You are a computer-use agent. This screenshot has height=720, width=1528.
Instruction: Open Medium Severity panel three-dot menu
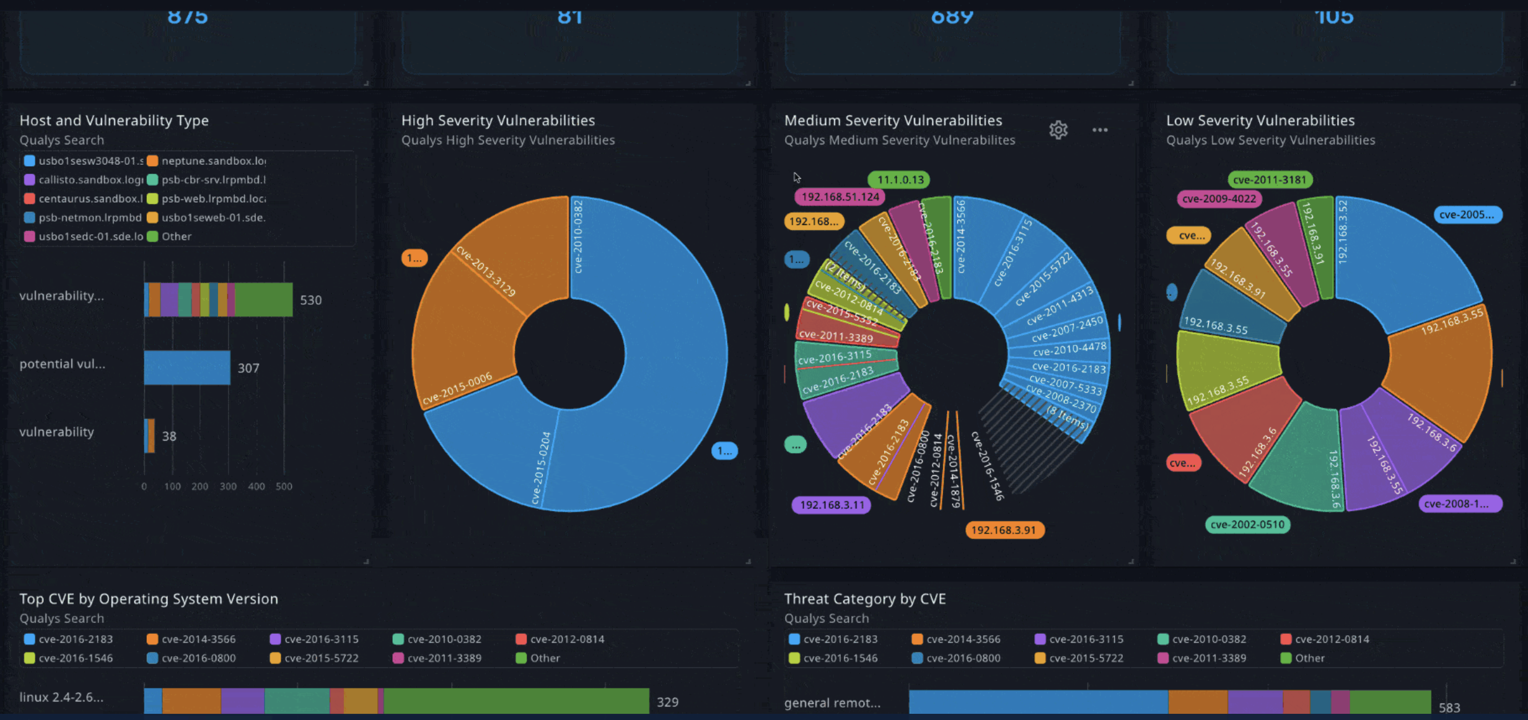tap(1100, 130)
